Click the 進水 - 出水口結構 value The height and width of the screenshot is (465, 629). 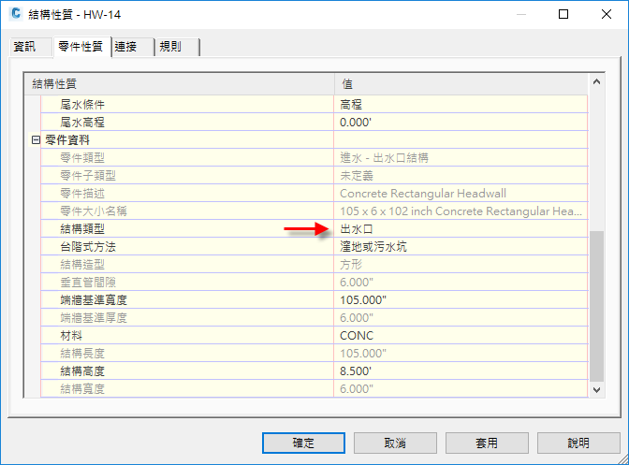coord(384,158)
